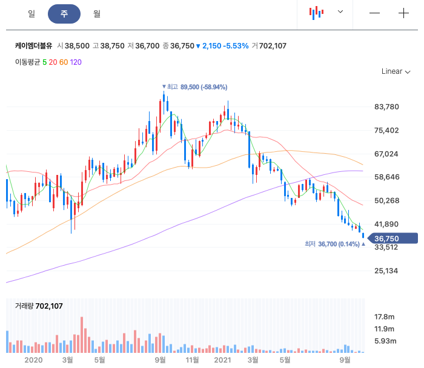Click the 25,134 price axis label
This screenshot has height=368, width=424.
(x=386, y=271)
